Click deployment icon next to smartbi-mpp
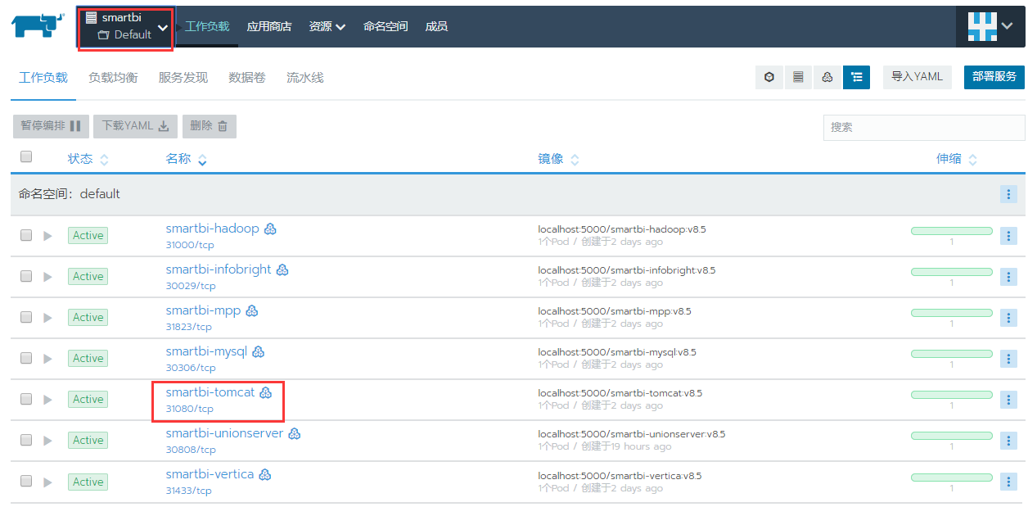The image size is (1028, 507). (x=252, y=310)
